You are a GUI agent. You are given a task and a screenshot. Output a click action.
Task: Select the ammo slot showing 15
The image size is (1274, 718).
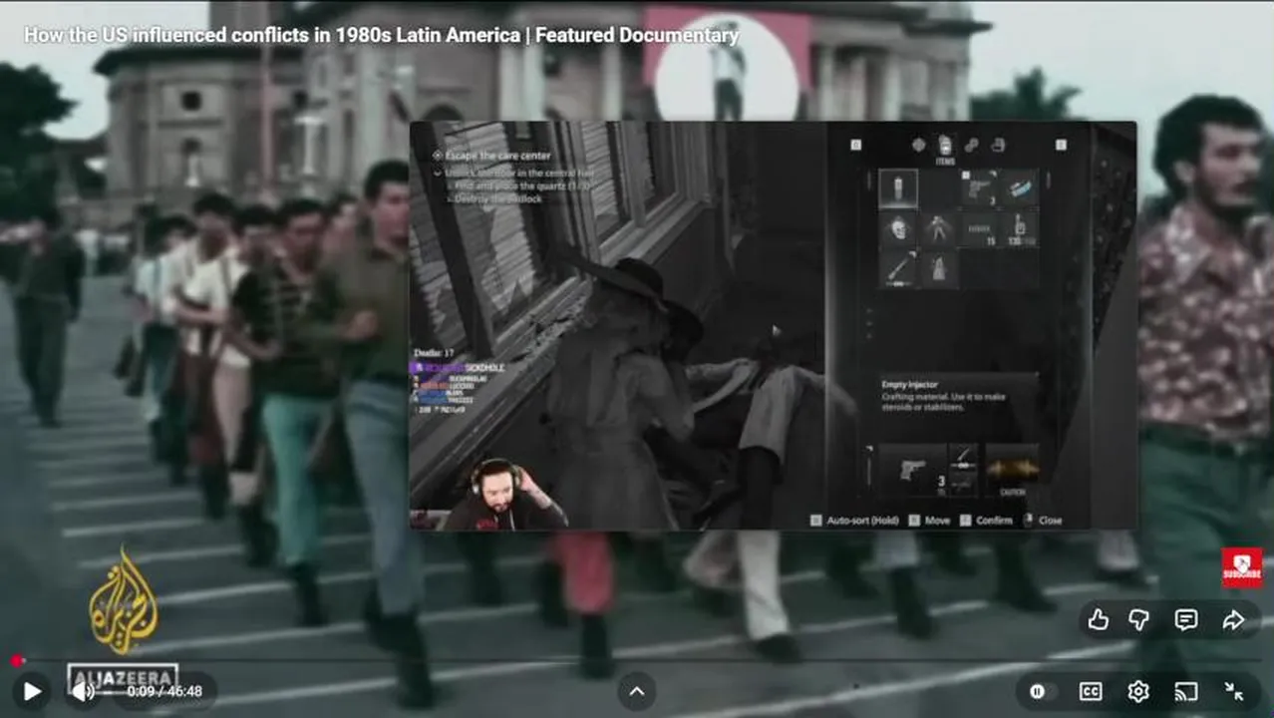tap(979, 228)
